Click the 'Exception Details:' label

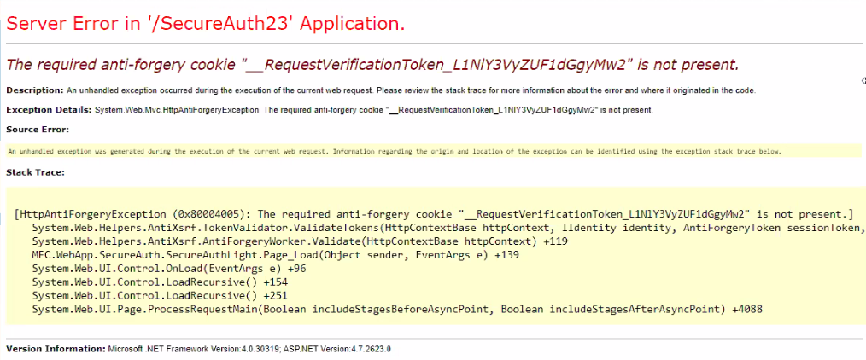click(49, 110)
